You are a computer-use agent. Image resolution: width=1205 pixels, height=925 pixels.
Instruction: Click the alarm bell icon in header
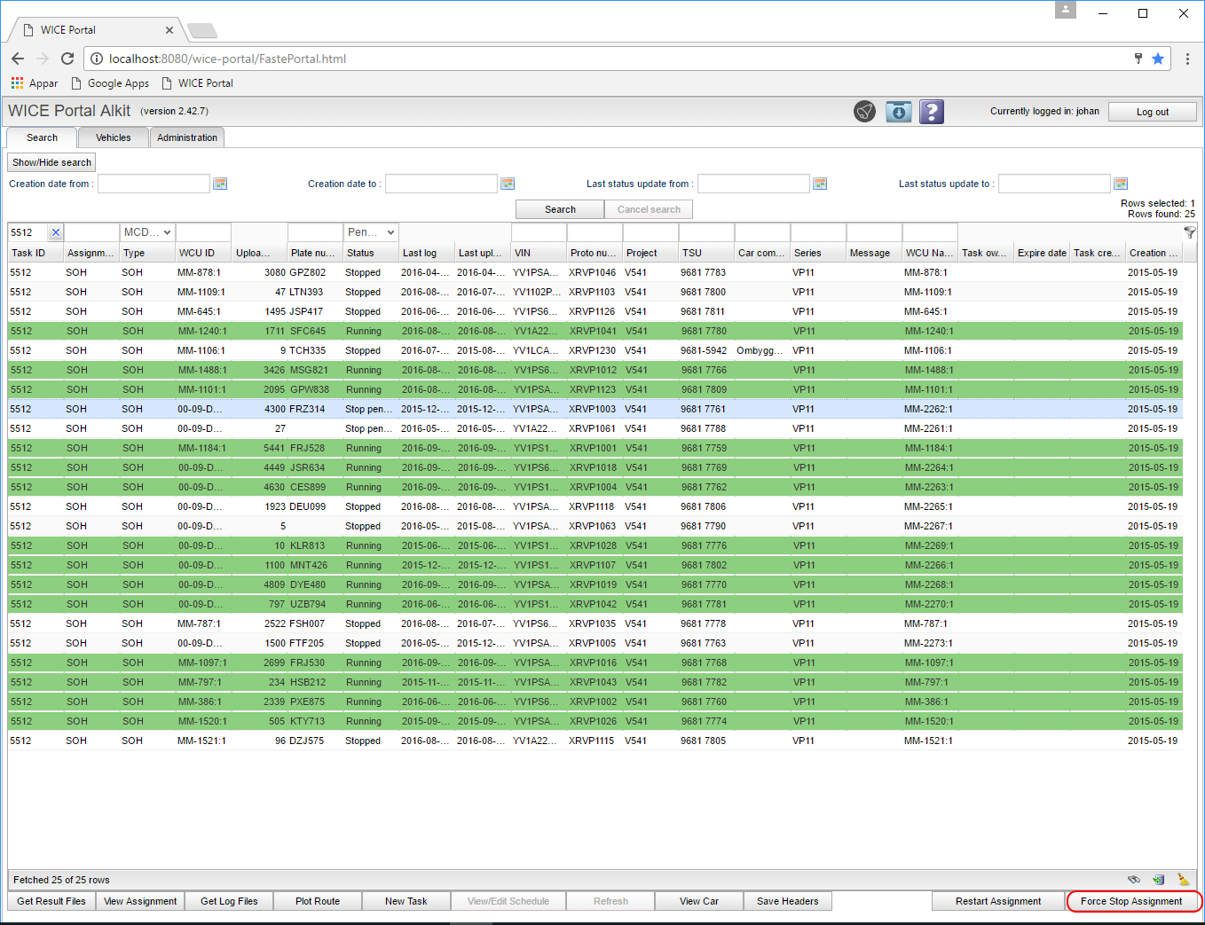tap(864, 112)
